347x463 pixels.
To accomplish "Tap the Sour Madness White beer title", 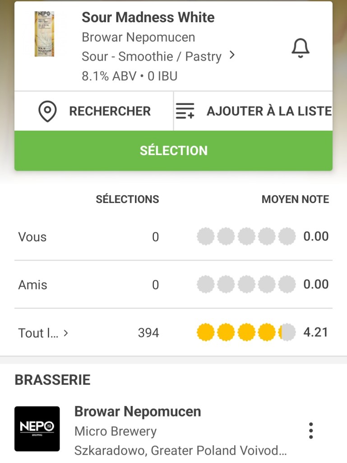I will (148, 18).
